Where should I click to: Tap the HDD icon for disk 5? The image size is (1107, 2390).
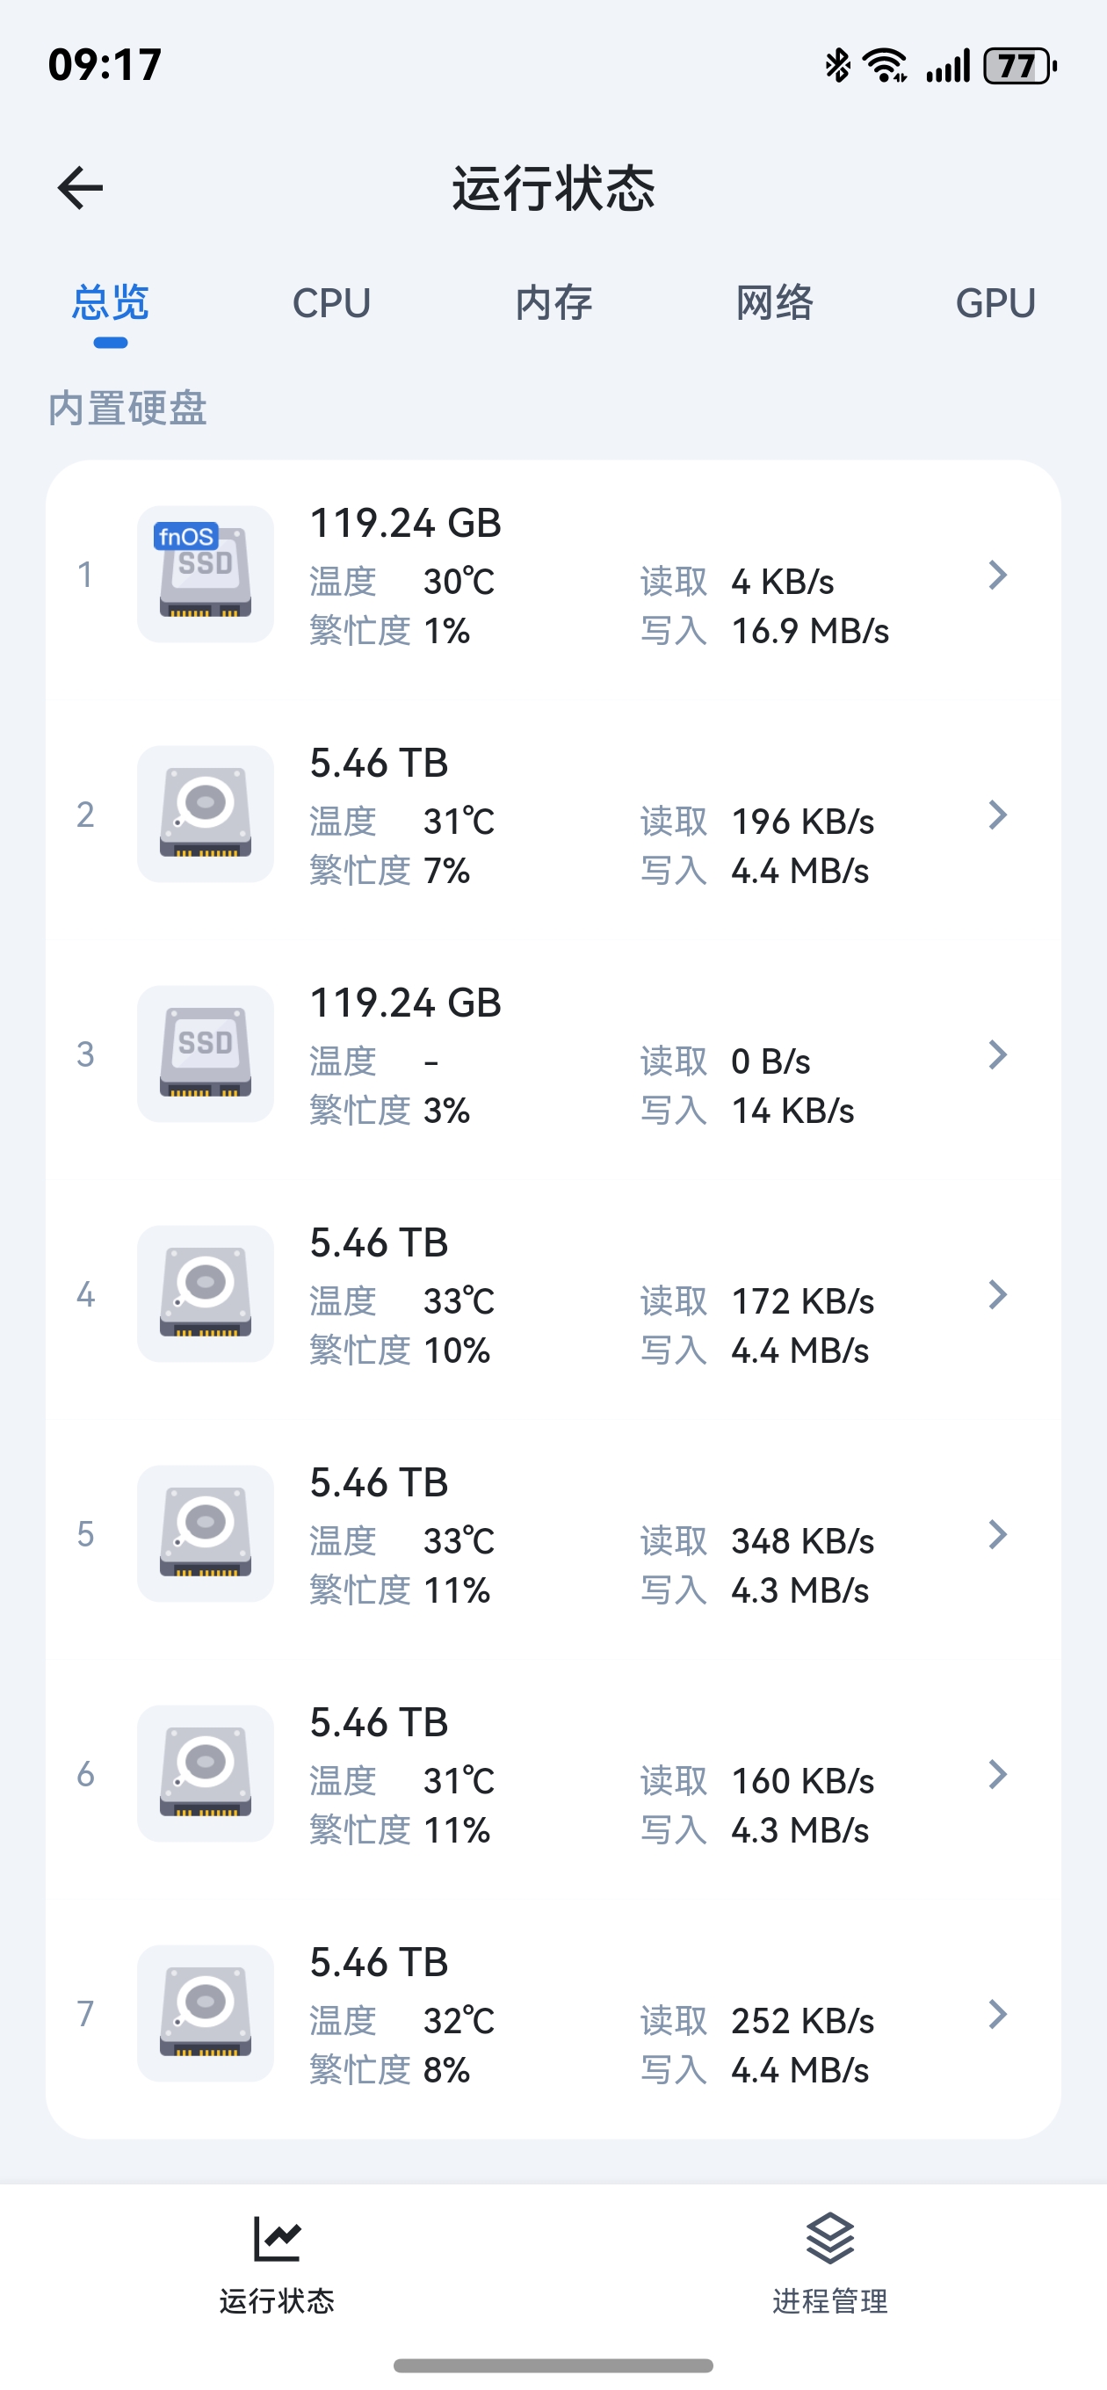click(205, 1533)
